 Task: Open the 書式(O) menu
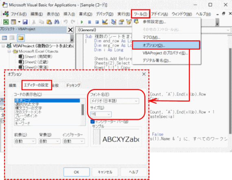(x=85, y=14)
